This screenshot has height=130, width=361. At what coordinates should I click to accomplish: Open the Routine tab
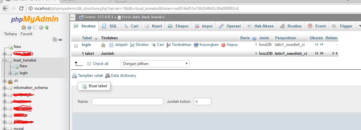pos(291,26)
